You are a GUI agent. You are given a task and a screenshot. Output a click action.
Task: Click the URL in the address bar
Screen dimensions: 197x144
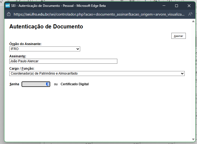[98, 14]
